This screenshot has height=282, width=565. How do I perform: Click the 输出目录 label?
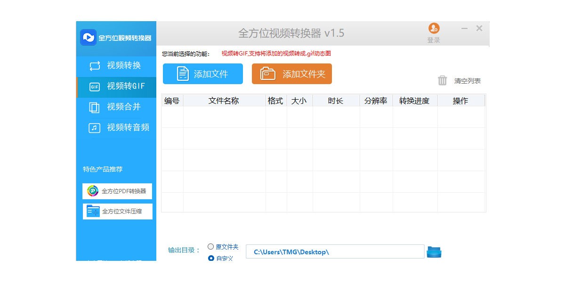click(185, 250)
